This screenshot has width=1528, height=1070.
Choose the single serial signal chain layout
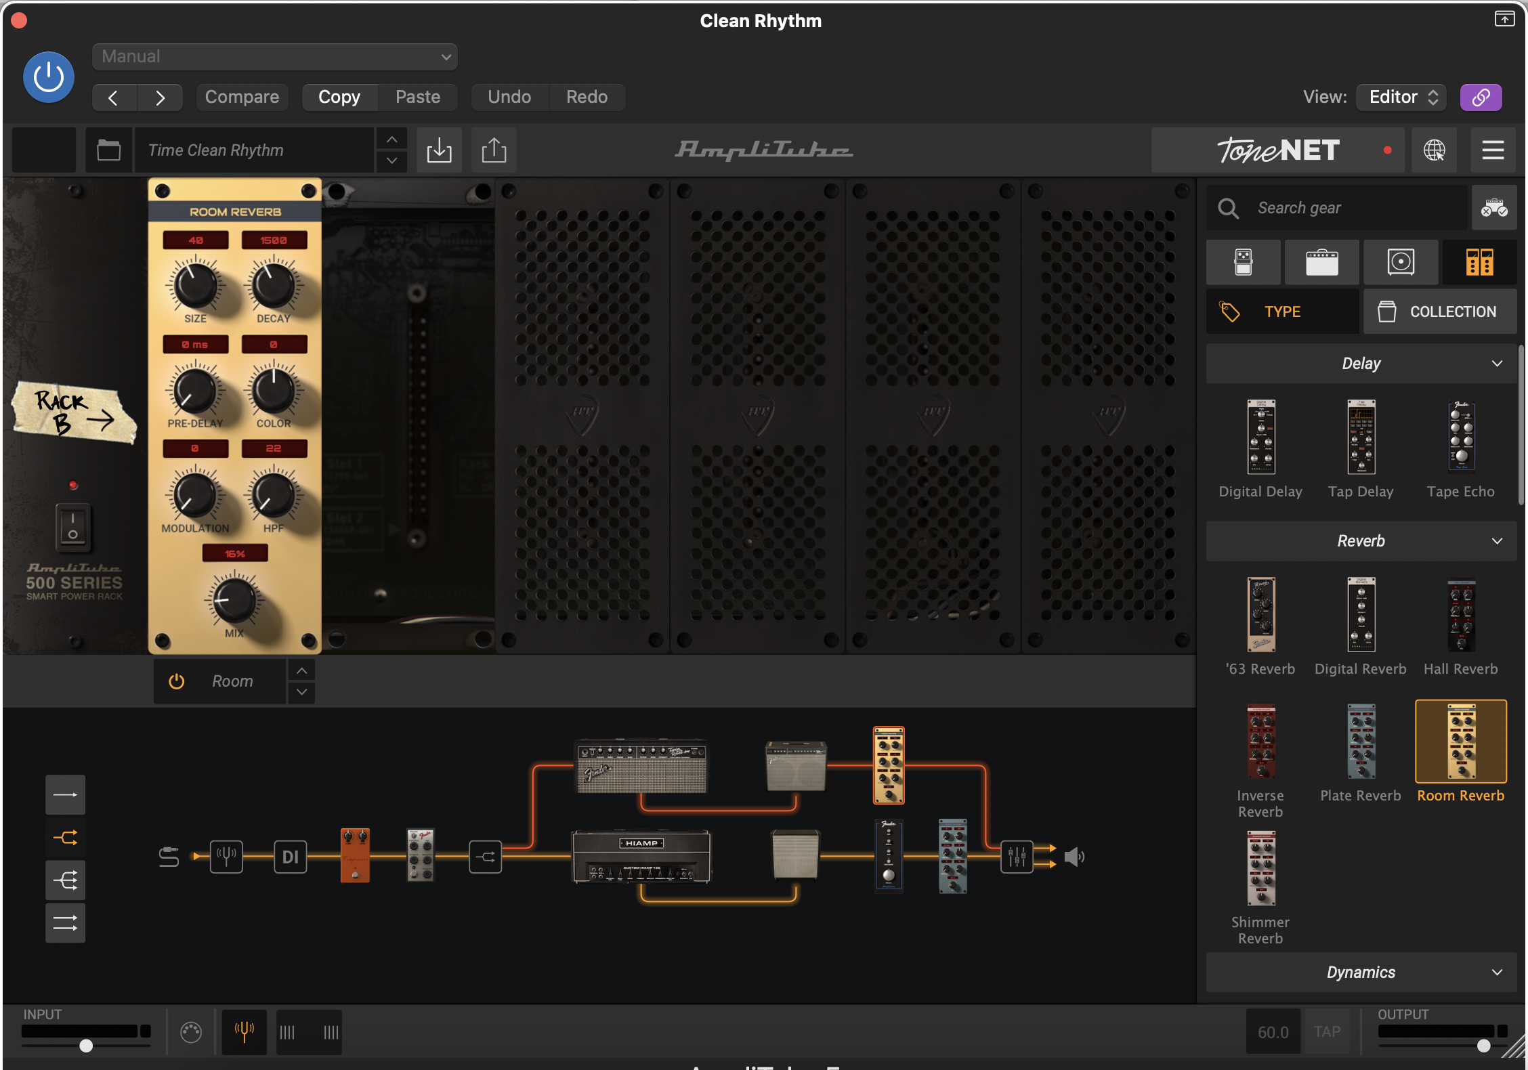coord(66,794)
